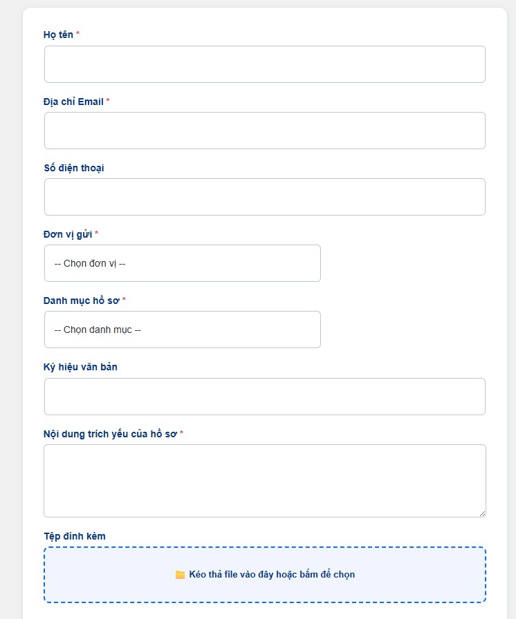The image size is (516, 619).
Task: Click the Nội dung trích yếu label
Action: pyautogui.click(x=110, y=434)
